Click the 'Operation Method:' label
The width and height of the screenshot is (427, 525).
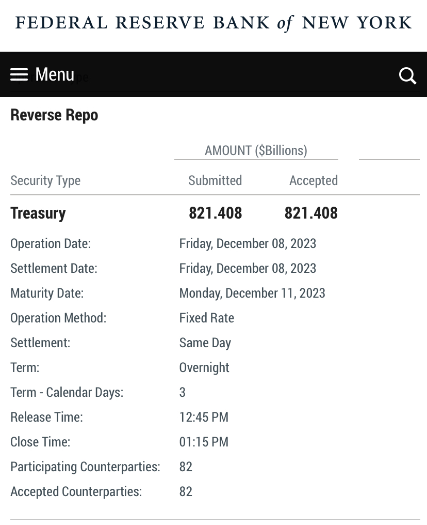point(58,318)
